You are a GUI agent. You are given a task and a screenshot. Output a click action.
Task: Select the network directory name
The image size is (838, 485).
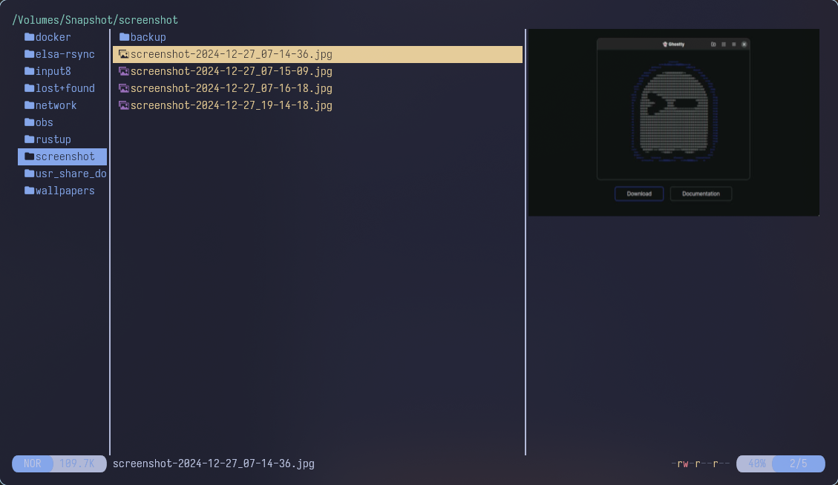pos(56,105)
